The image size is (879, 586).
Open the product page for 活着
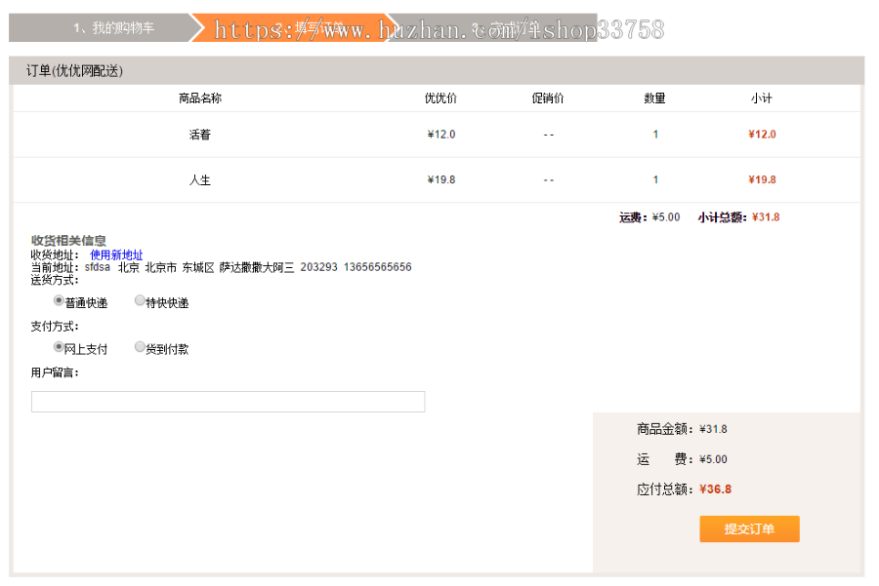(200, 134)
